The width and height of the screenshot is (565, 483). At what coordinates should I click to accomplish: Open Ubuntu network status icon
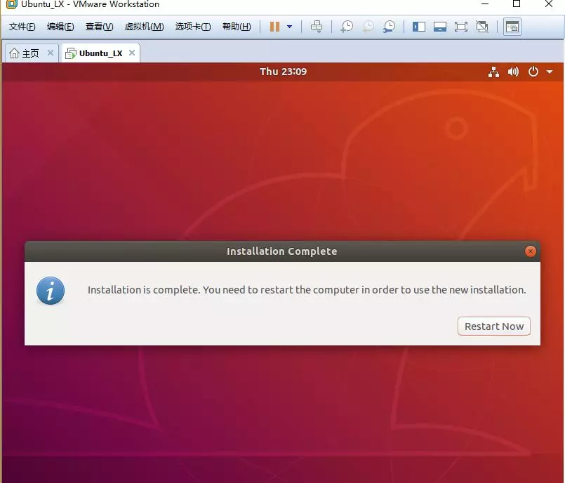click(x=493, y=72)
